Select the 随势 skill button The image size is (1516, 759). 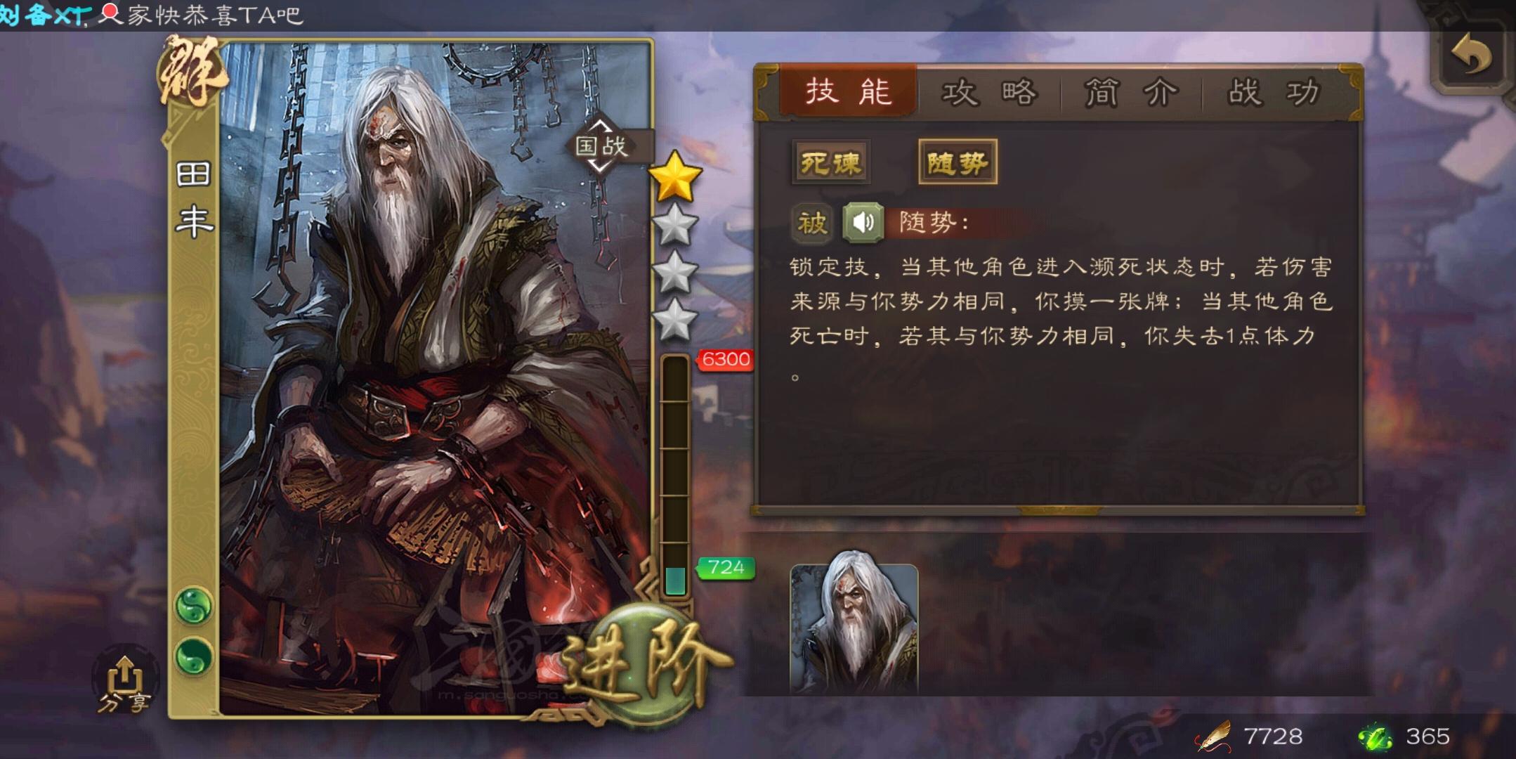coord(958,163)
